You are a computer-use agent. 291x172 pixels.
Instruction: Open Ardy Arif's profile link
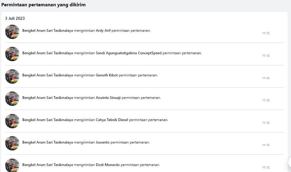(x=103, y=31)
